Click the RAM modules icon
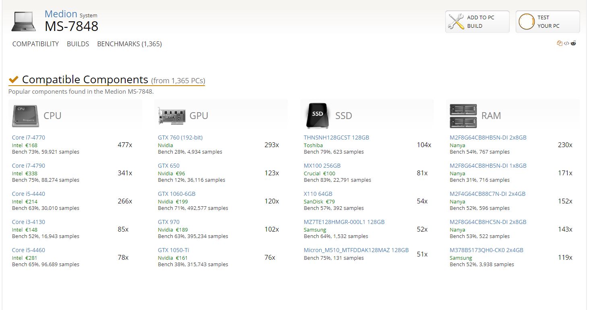The image size is (597, 310). [x=463, y=116]
